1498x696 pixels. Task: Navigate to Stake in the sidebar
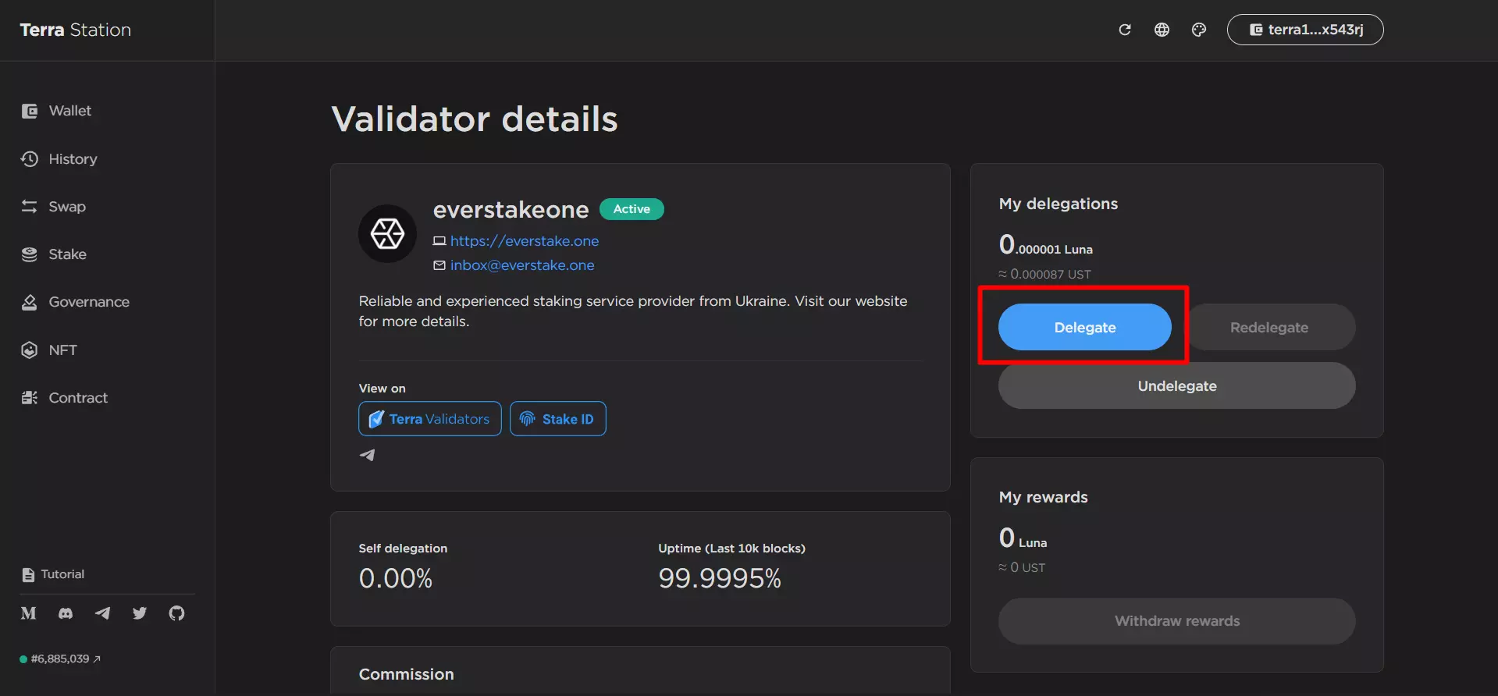tap(67, 254)
